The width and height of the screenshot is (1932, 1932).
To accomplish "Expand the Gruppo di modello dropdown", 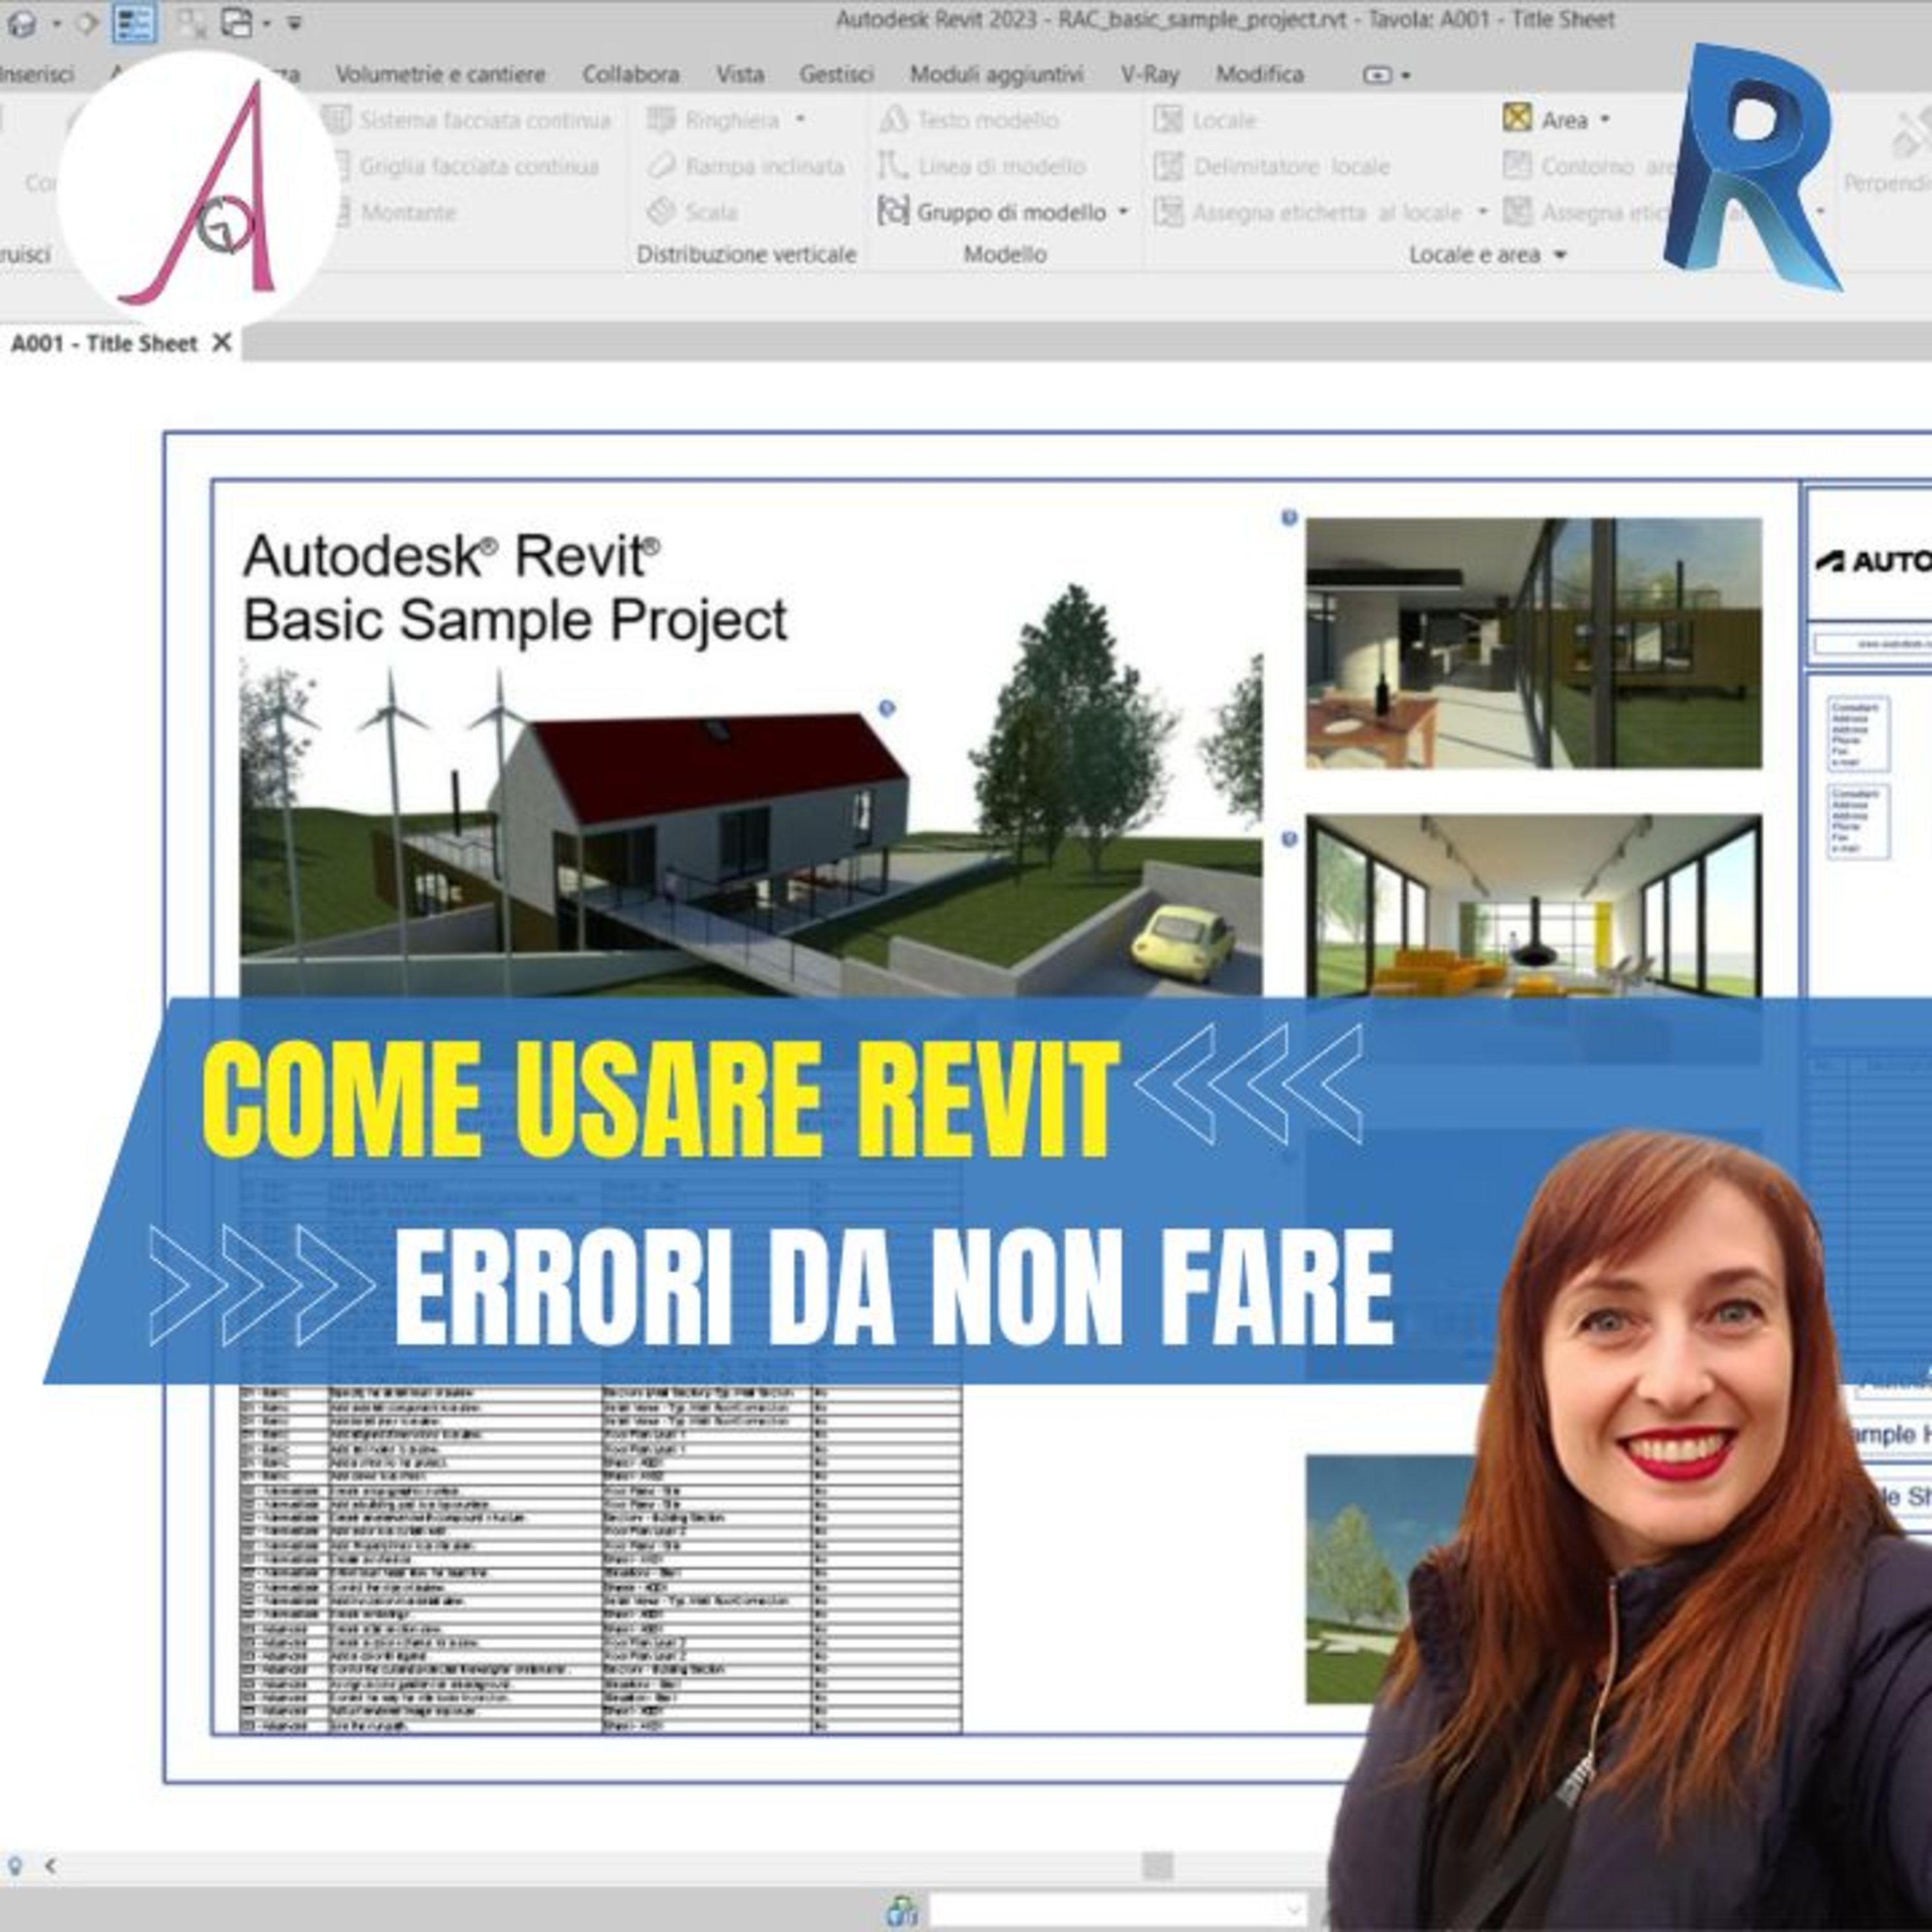I will [1123, 211].
